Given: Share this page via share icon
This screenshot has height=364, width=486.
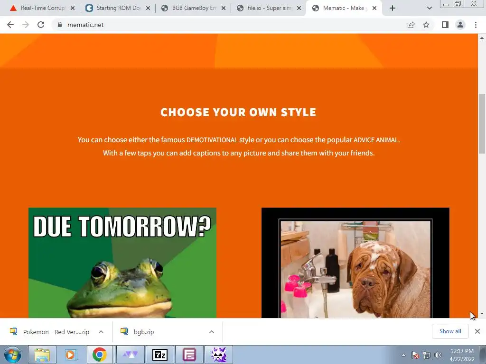Looking at the screenshot, I should [x=411, y=25].
